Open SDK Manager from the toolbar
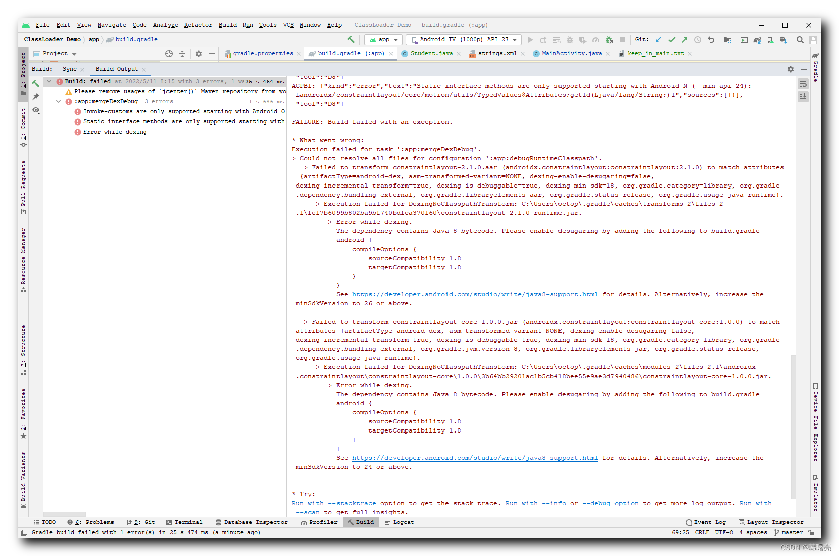 tap(783, 40)
